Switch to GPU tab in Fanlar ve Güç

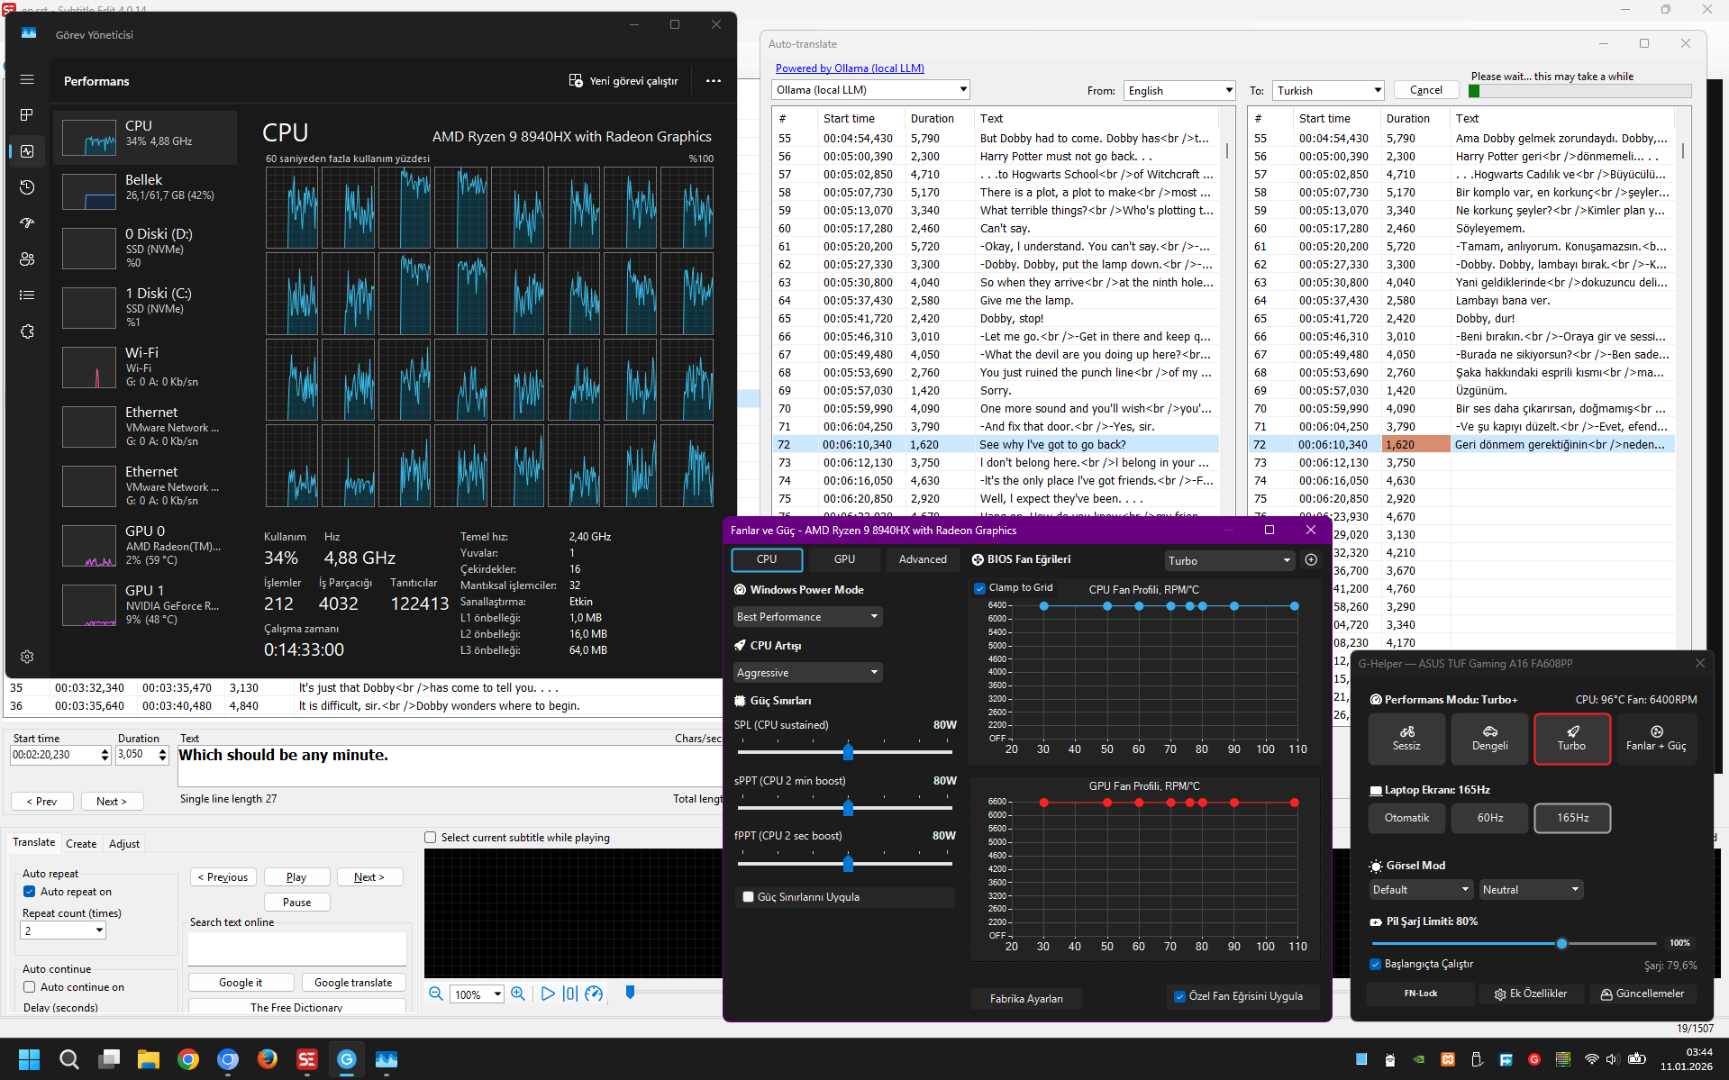[x=844, y=559]
